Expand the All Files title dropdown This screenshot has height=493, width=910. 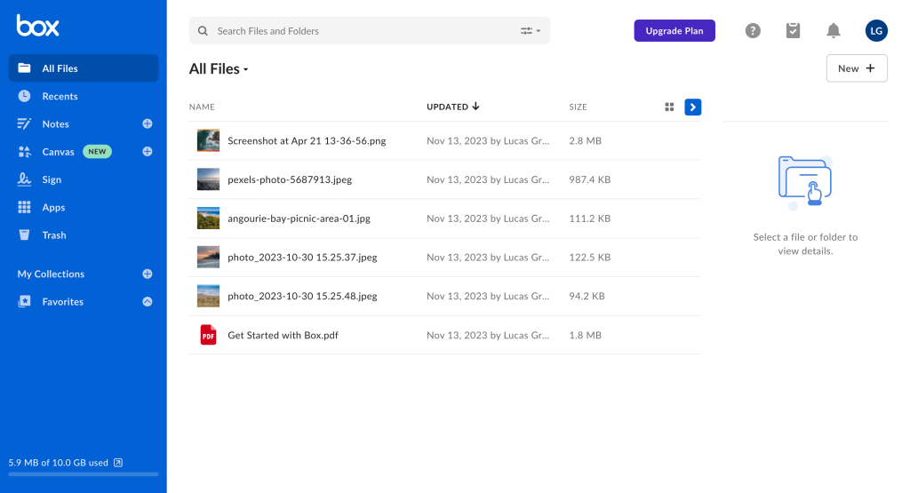(246, 70)
